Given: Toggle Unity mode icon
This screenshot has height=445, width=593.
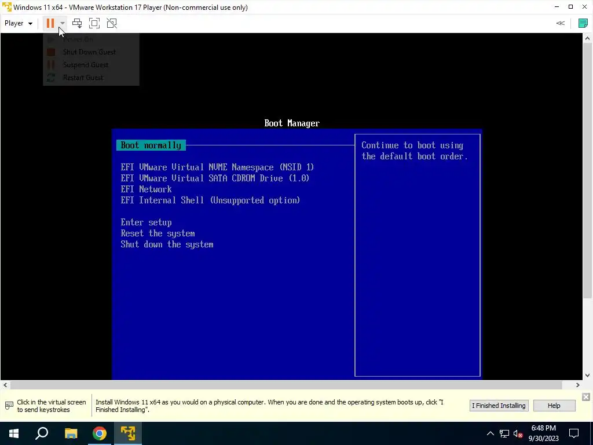Looking at the screenshot, I should tap(112, 23).
